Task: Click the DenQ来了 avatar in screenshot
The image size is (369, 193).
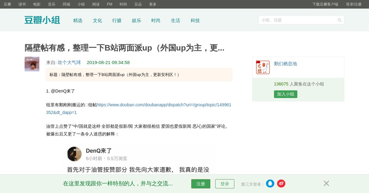Action: [x=74, y=154]
